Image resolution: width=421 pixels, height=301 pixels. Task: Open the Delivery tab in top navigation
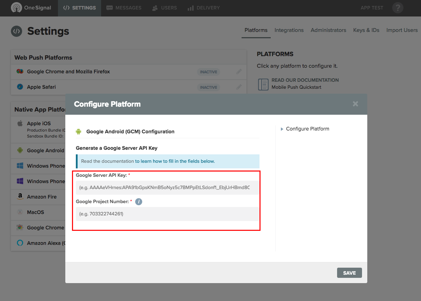(x=204, y=8)
